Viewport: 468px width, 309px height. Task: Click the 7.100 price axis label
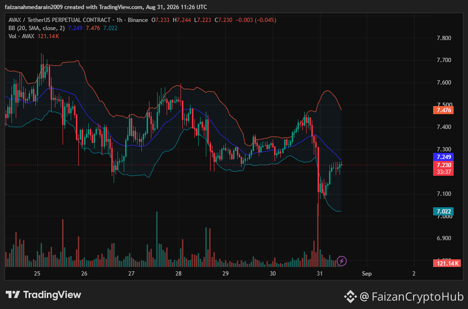pos(444,194)
